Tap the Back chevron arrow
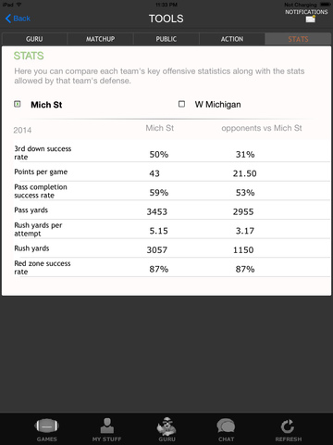The width and height of the screenshot is (333, 445). (x=8, y=19)
